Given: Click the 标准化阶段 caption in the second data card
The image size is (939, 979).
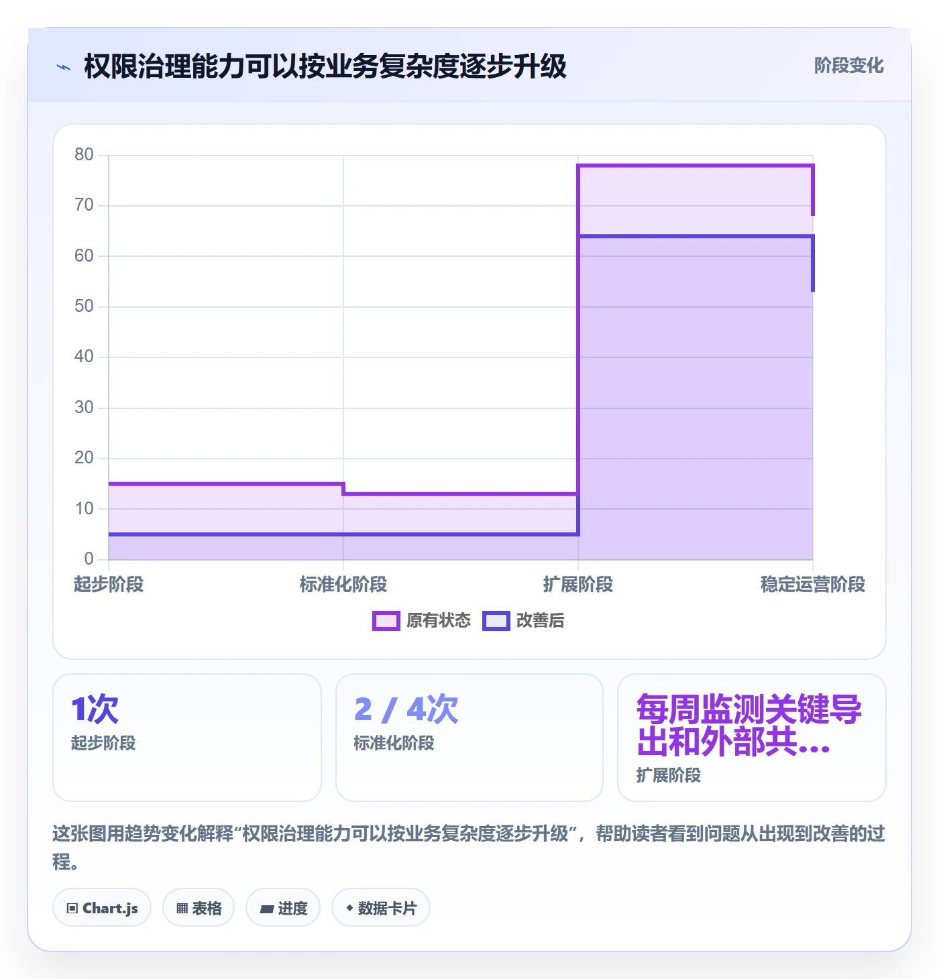Looking at the screenshot, I should [x=394, y=743].
